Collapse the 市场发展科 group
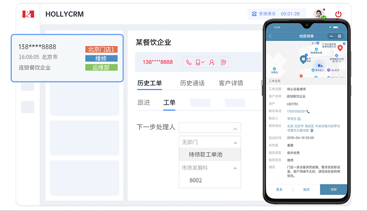This screenshot has width=367, height=211. pyautogui.click(x=235, y=168)
